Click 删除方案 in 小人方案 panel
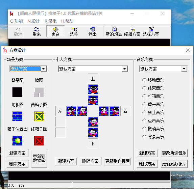 click(91, 161)
